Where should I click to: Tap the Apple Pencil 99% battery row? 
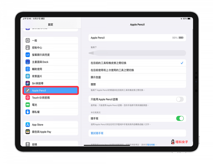[x=137, y=38]
